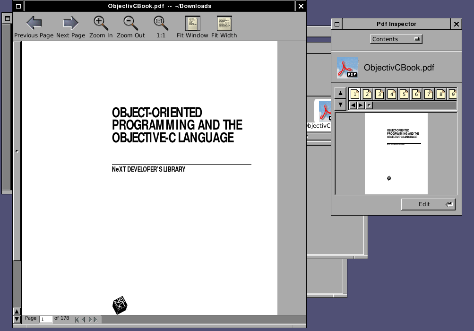Click the vertical scroll up arrow of viewer
474x331 pixels.
tap(17, 311)
